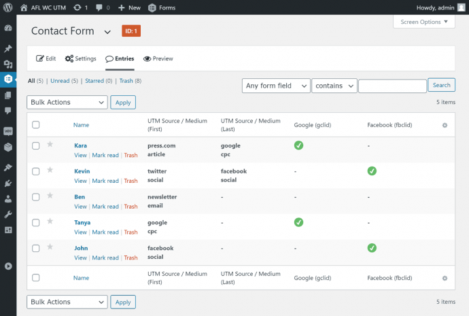Open Pages sidebar icon
469x316 pixels.
pos(8,95)
